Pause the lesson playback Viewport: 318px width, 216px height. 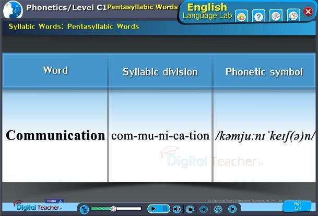click(x=165, y=209)
